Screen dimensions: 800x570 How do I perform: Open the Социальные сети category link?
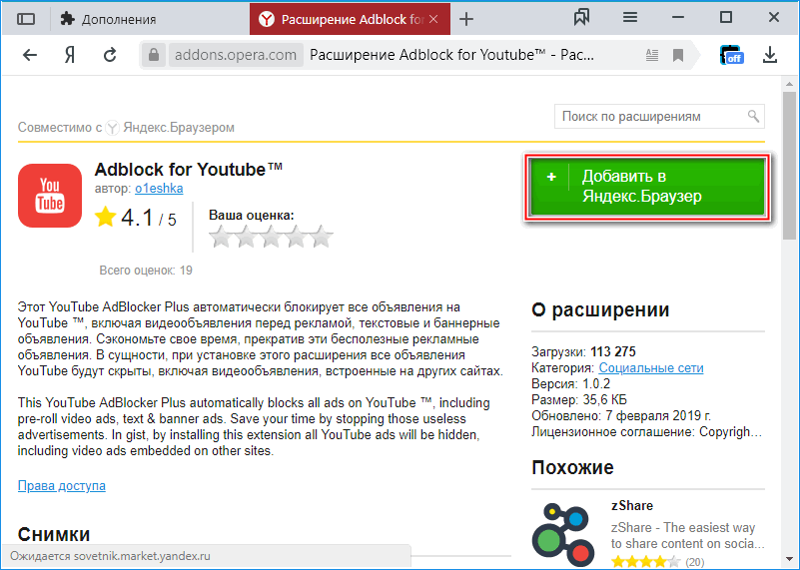(651, 367)
